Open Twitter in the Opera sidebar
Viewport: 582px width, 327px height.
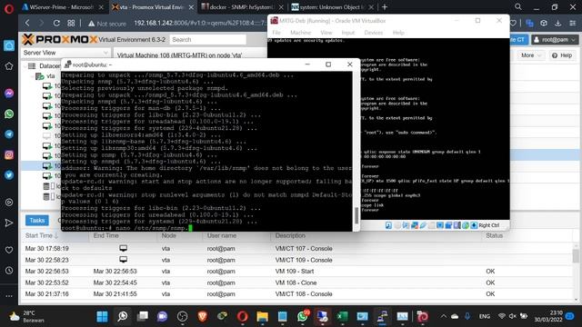coord(9,175)
